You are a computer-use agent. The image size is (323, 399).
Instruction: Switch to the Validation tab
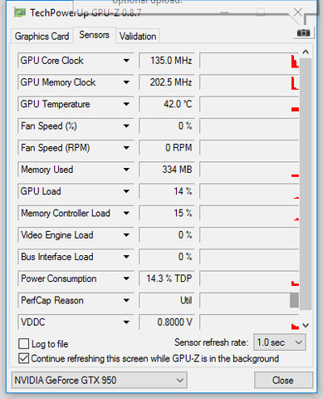(x=138, y=36)
